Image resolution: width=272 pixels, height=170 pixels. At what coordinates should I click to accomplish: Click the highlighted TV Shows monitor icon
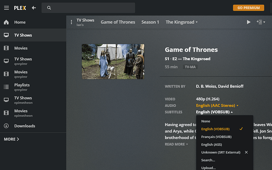pos(6,35)
